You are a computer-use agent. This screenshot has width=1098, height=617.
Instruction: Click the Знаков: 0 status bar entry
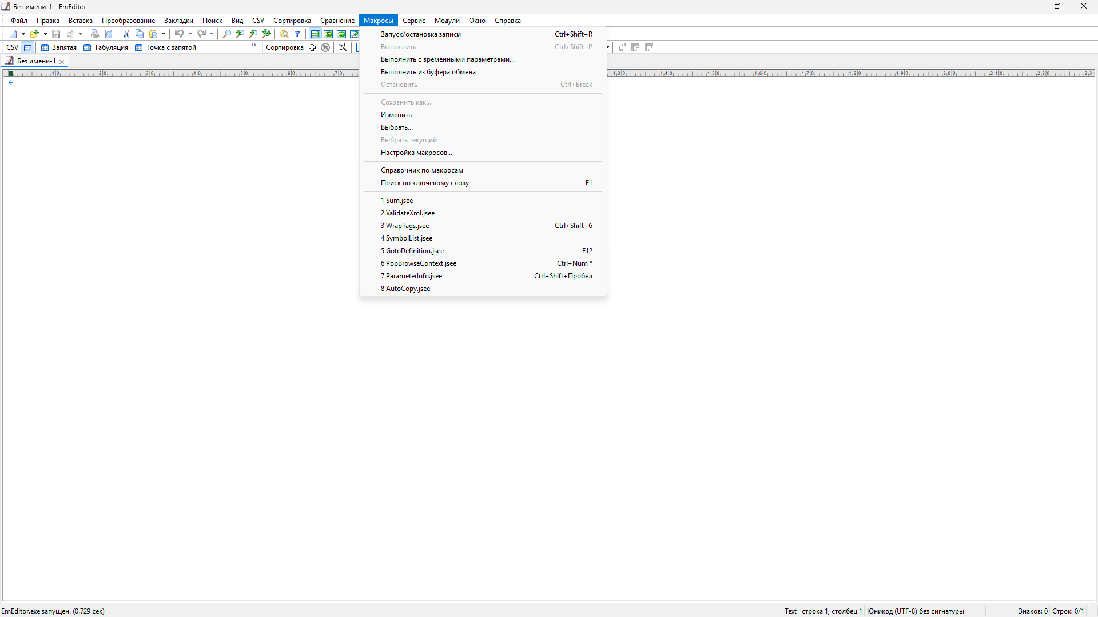pyautogui.click(x=1033, y=611)
